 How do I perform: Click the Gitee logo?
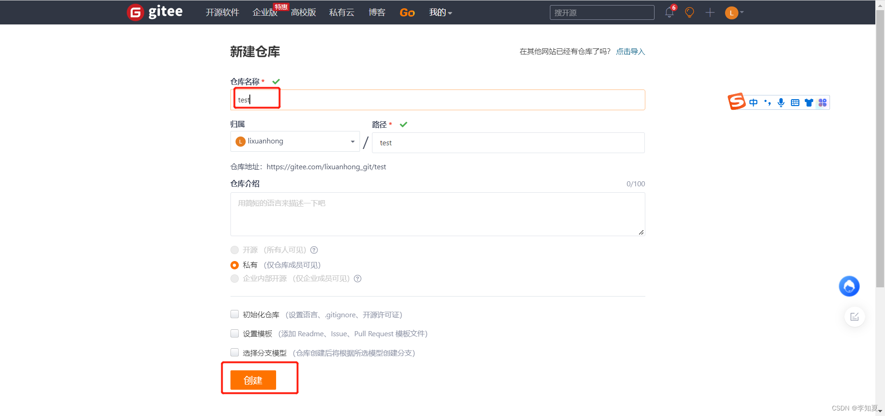click(155, 12)
